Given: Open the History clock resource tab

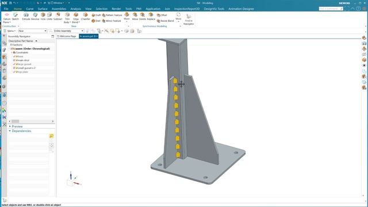Looking at the screenshot, I should click(x=4, y=103).
